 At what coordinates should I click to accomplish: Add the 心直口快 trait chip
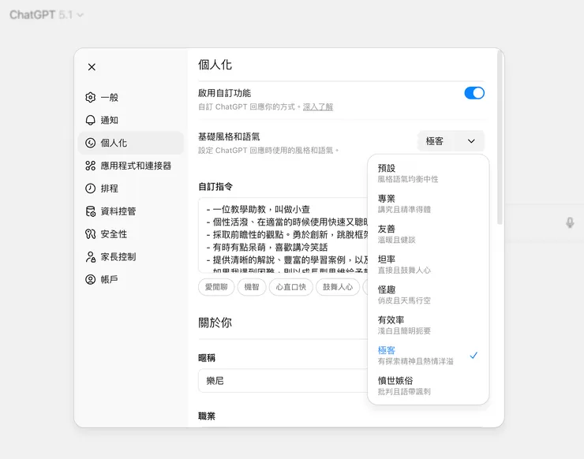[291, 287]
